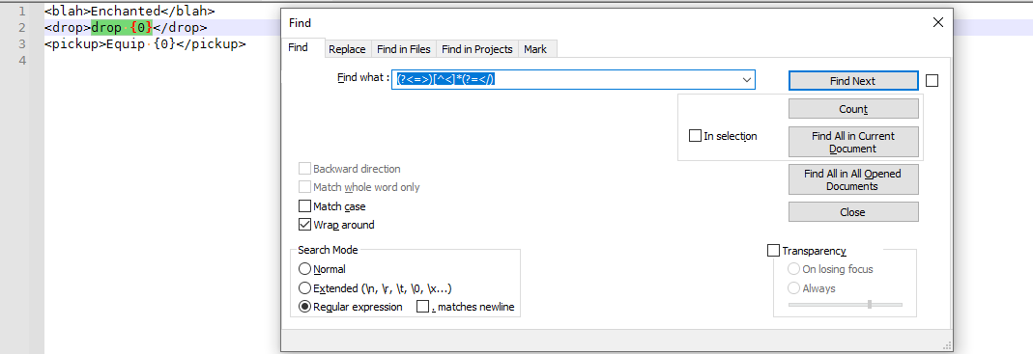The width and height of the screenshot is (1033, 354).
Task: Click Find All in All Opened Documents
Action: [x=853, y=179]
